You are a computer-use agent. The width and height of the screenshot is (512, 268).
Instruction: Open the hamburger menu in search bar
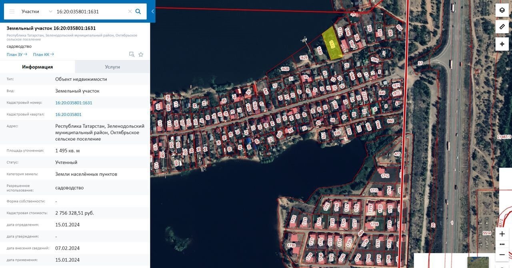coord(12,12)
